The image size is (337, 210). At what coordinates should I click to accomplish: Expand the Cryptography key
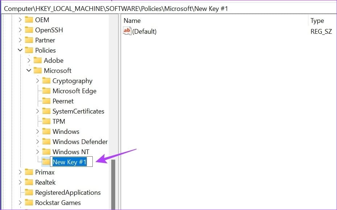tap(37, 81)
